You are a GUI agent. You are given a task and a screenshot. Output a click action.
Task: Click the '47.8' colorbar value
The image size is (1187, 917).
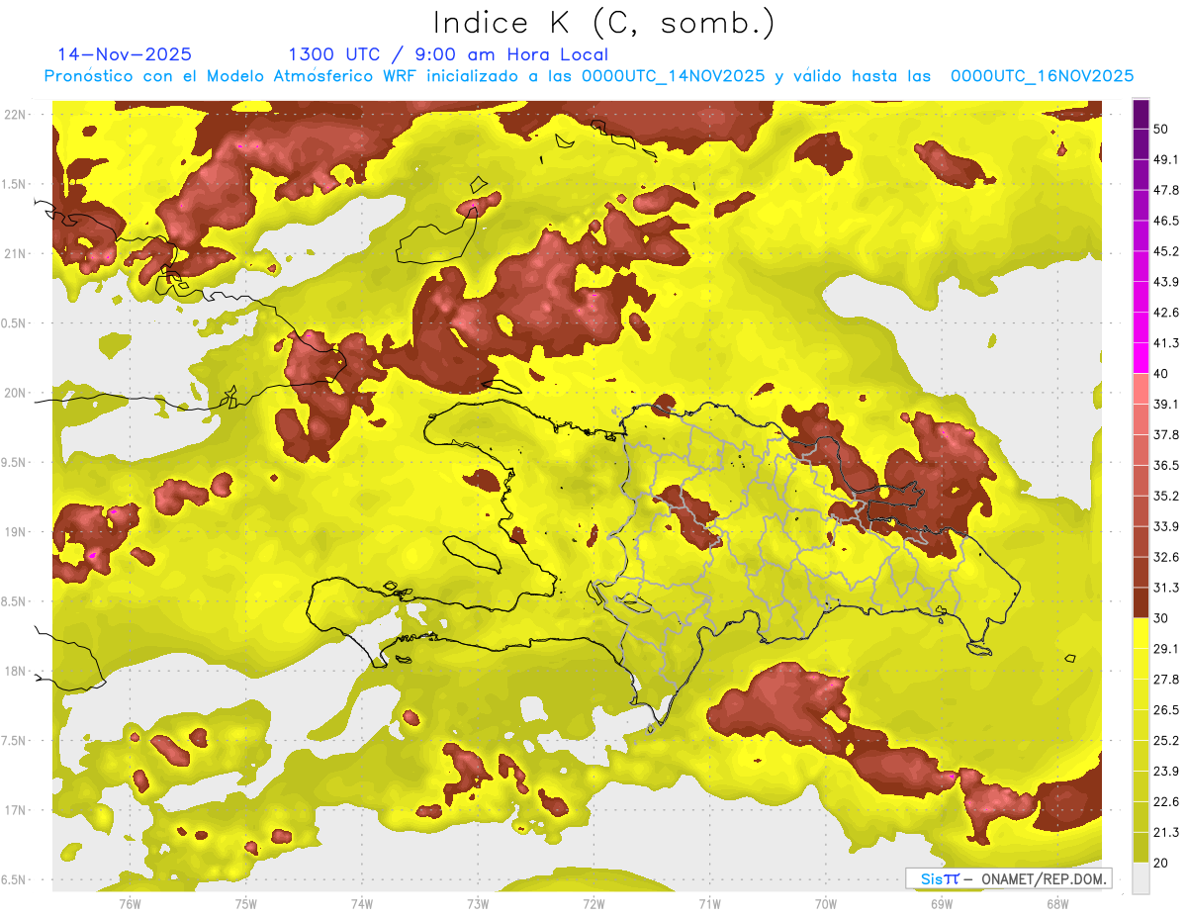pyautogui.click(x=1165, y=191)
